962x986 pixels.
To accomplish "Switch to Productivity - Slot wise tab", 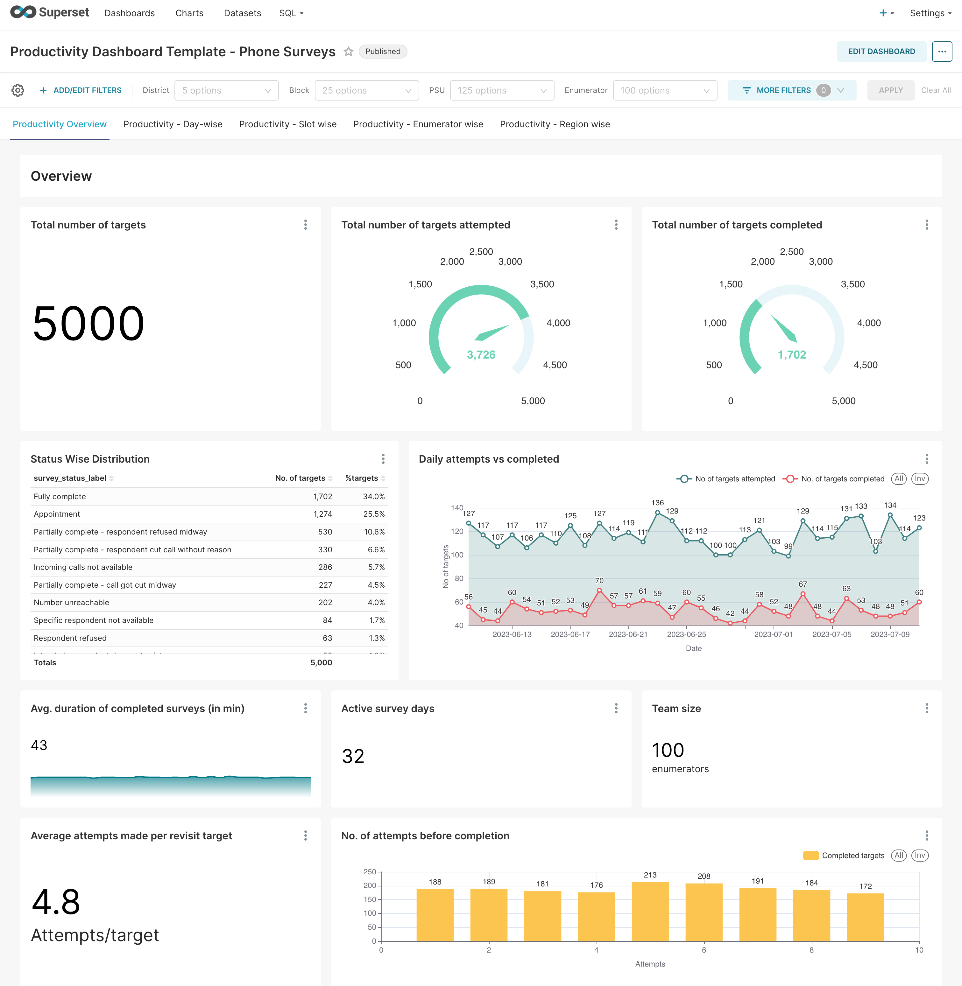I will point(287,124).
